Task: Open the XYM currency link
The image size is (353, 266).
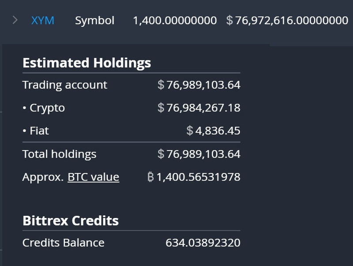Action: tap(43, 20)
